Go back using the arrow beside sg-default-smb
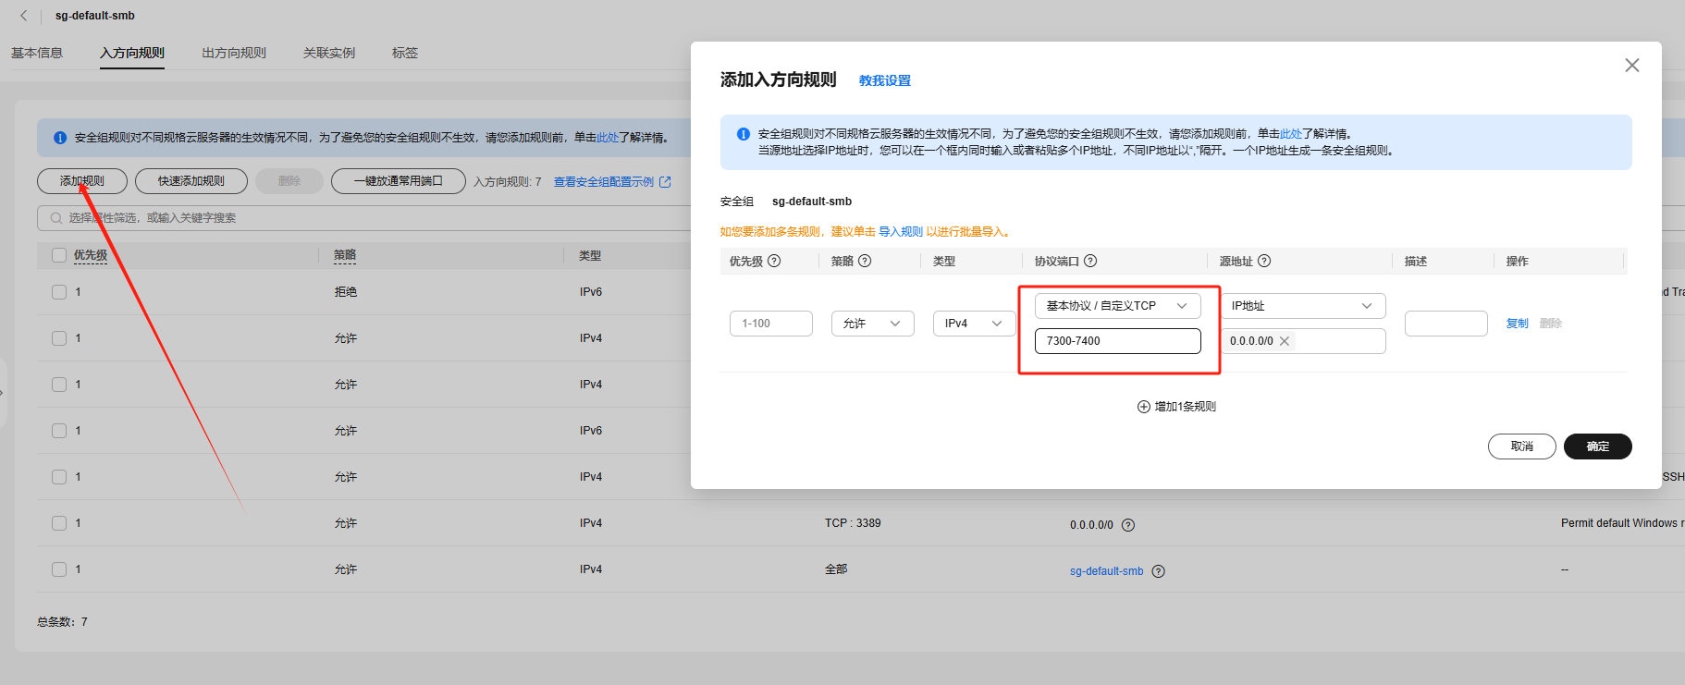Image resolution: width=1685 pixels, height=685 pixels. click(24, 16)
